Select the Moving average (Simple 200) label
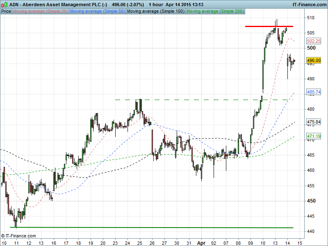328x246 pixels. pyautogui.click(x=214, y=11)
